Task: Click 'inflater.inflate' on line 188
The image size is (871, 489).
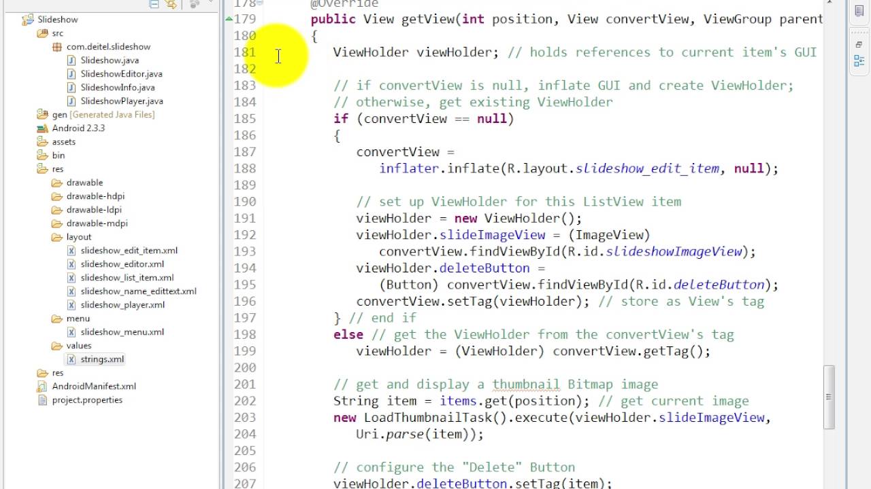Action: tap(440, 168)
